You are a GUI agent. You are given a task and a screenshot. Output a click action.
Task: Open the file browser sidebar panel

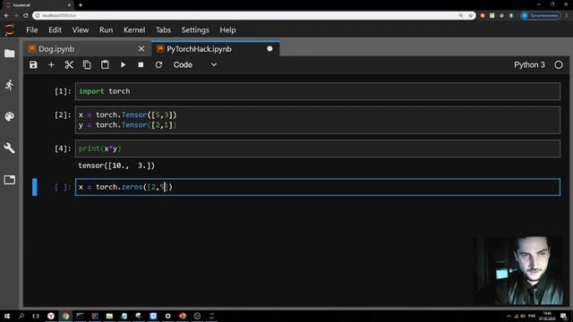click(10, 54)
